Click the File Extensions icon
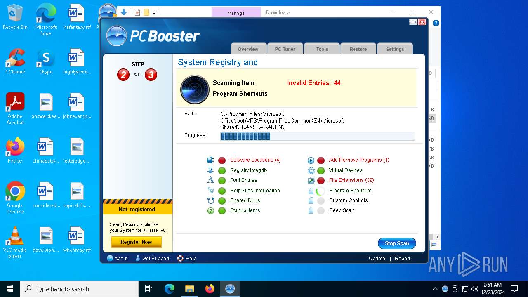This screenshot has width=528, height=297. point(311,180)
